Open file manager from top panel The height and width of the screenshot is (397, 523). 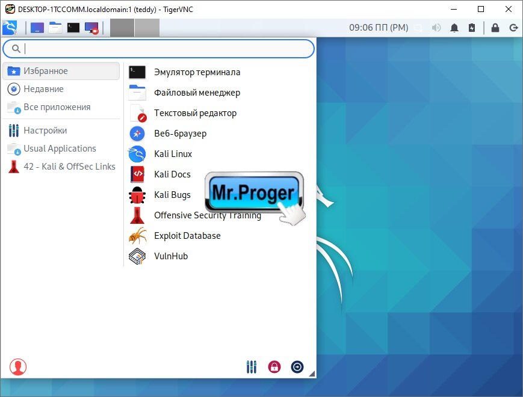pyautogui.click(x=55, y=28)
